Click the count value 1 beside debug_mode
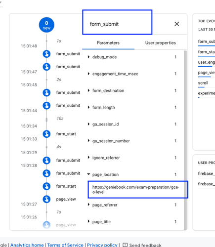The height and width of the screenshot is (247, 215). tap(175, 57)
